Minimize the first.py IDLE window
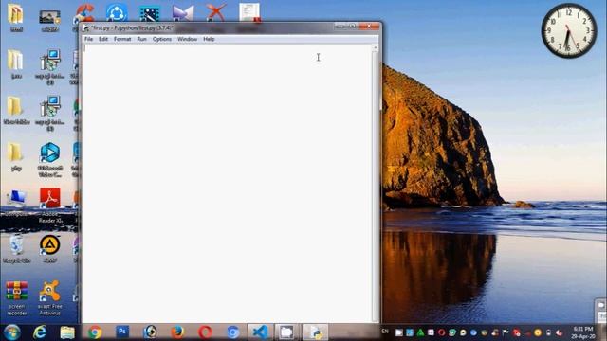The height and width of the screenshot is (341, 607). tap(340, 27)
